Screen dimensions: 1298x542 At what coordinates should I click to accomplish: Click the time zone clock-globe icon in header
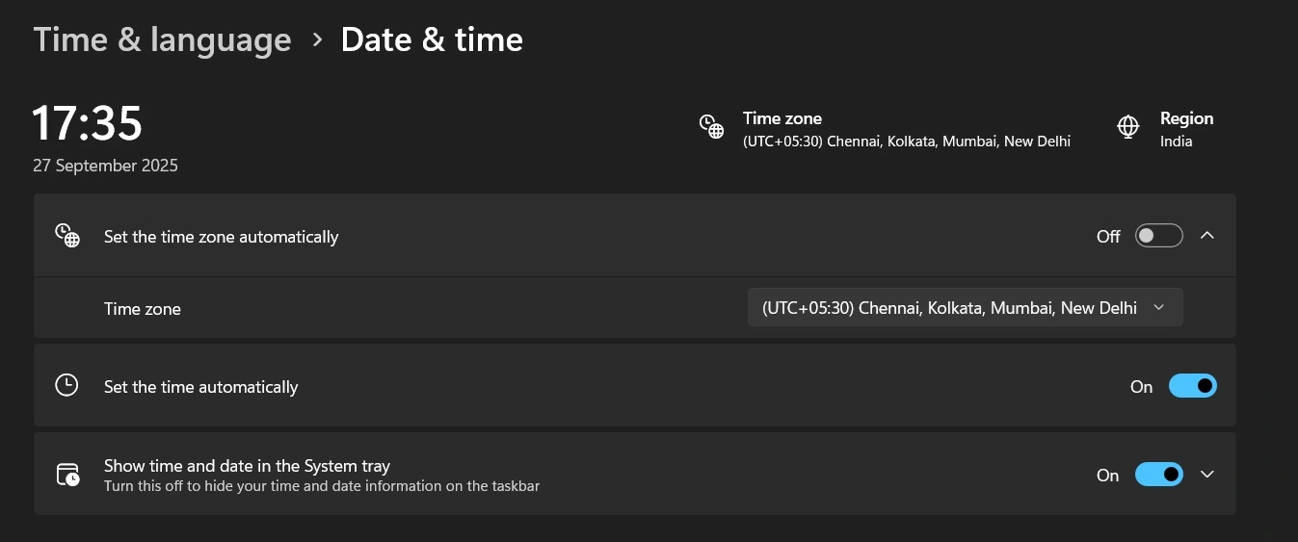pyautogui.click(x=711, y=127)
